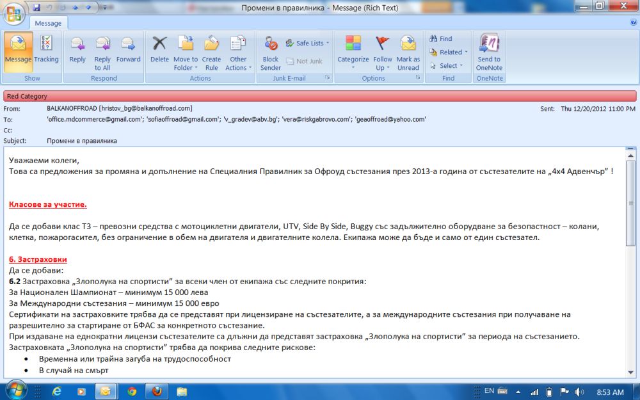This screenshot has width=640, height=400.
Task: Show hidden tray icons arrow
Action: (518, 392)
